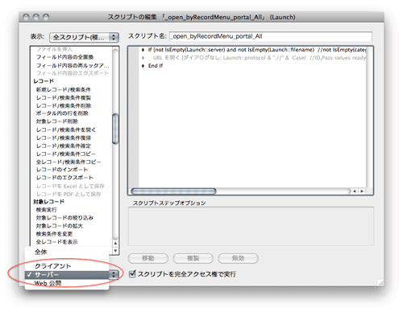The image size is (403, 312).
Task: Minimize the script edit window
Action: 36,17
